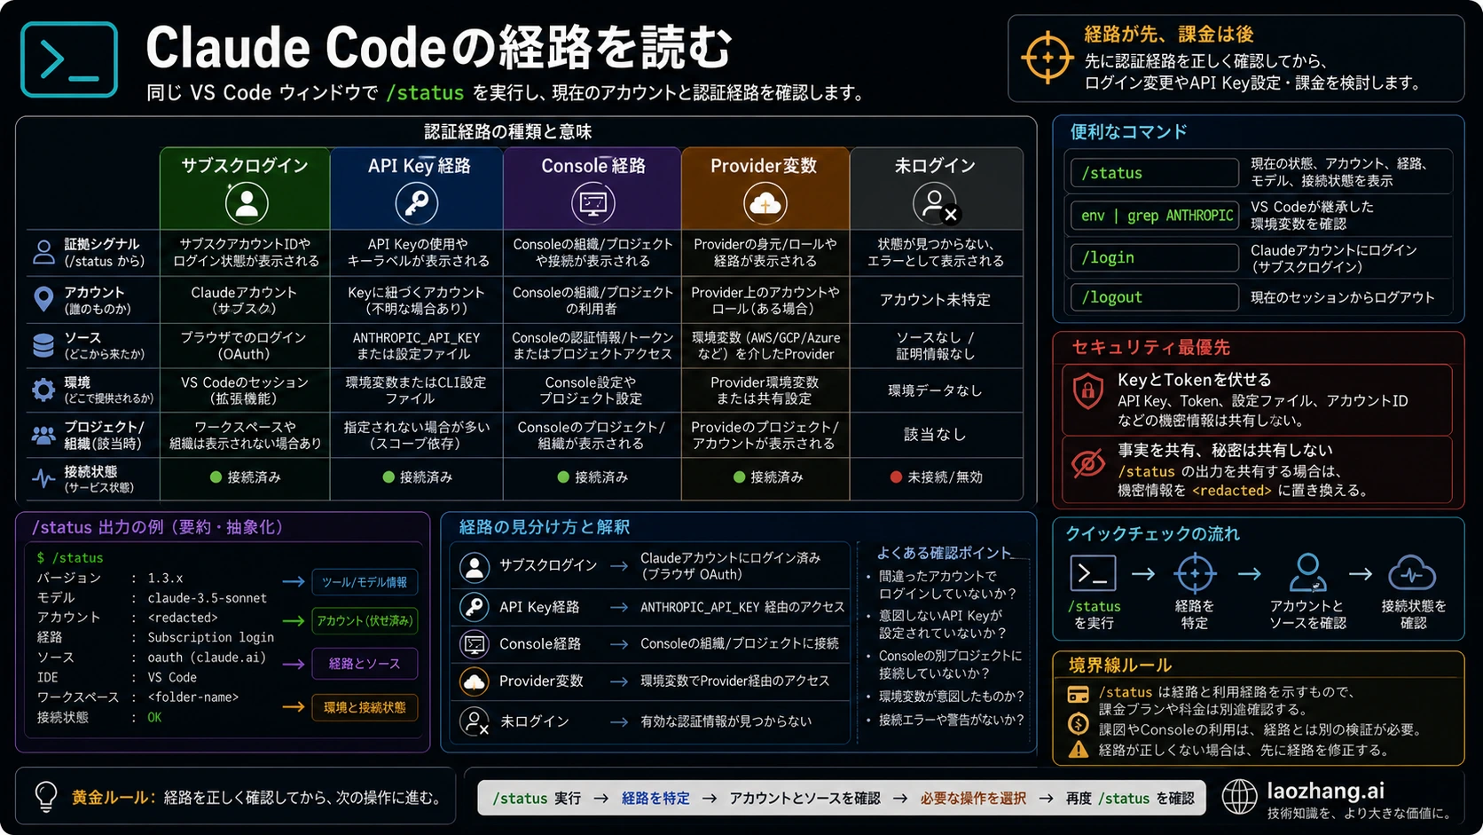Click the 経路を特定 step in bottom flow bar

[x=655, y=799]
